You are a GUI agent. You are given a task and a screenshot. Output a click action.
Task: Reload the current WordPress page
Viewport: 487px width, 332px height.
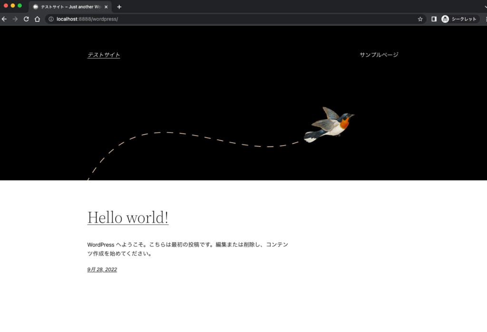[x=26, y=19]
